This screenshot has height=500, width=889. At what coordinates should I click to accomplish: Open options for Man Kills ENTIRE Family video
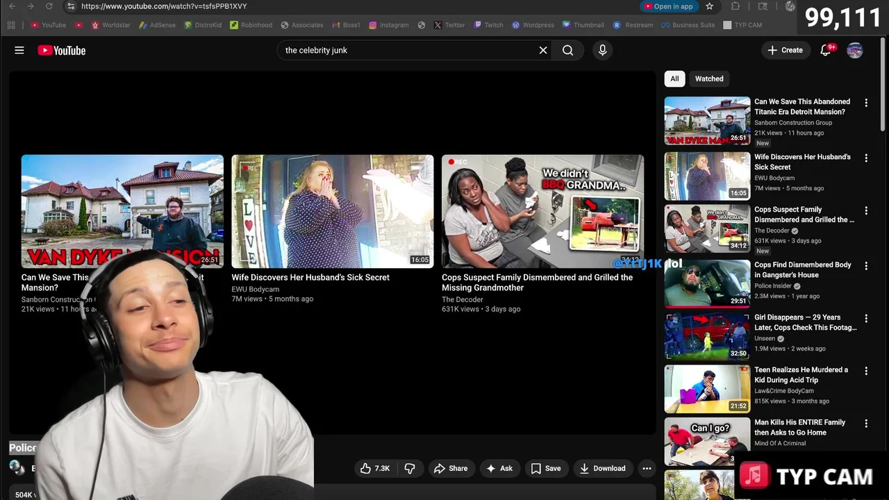point(866,424)
